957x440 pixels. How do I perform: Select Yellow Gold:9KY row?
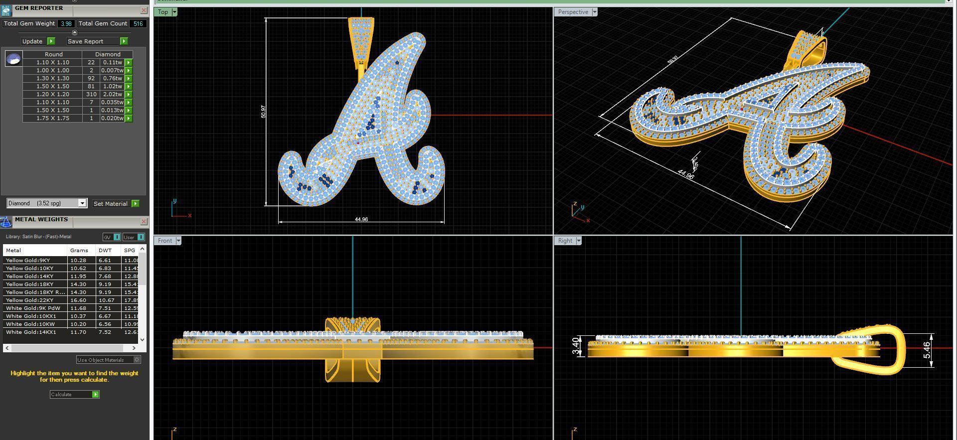71,260
